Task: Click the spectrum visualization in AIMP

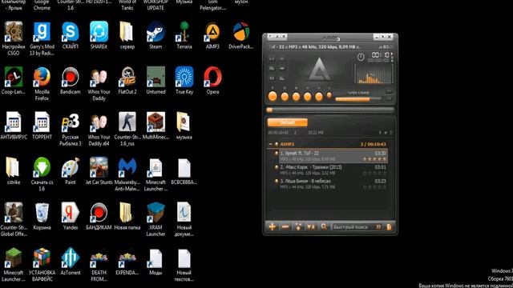Action: pyautogui.click(x=374, y=74)
